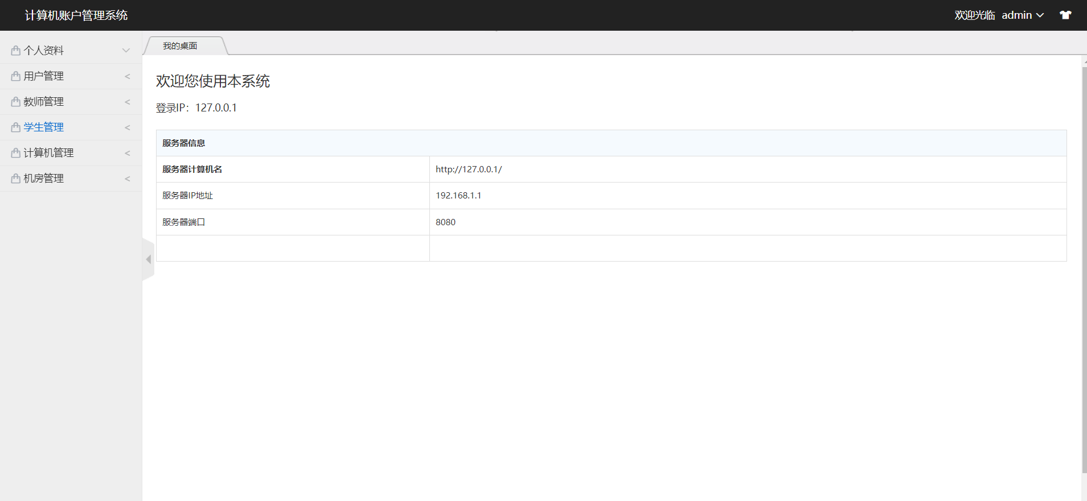The image size is (1087, 501).
Task: Click the http://127.0.0.1/ value
Action: 469,169
